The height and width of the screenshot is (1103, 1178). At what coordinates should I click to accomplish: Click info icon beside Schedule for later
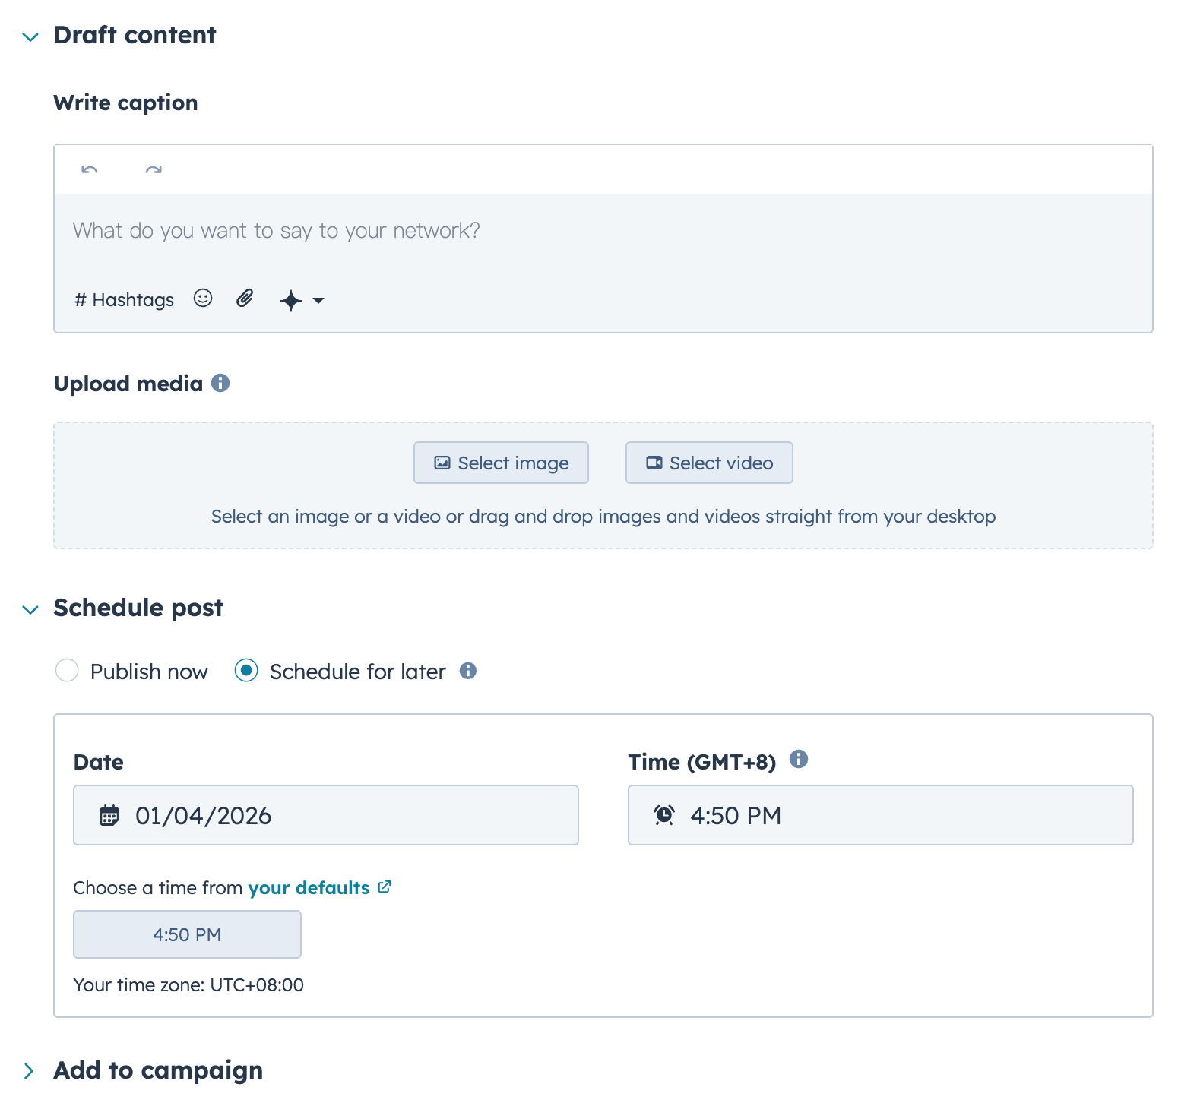468,671
